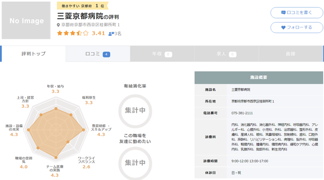Click the reviewer count people icon

[111, 33]
